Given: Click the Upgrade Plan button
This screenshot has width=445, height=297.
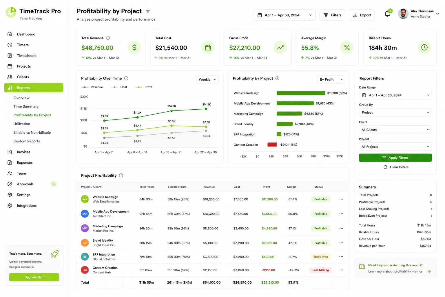Looking at the screenshot, I should [x=34, y=277].
